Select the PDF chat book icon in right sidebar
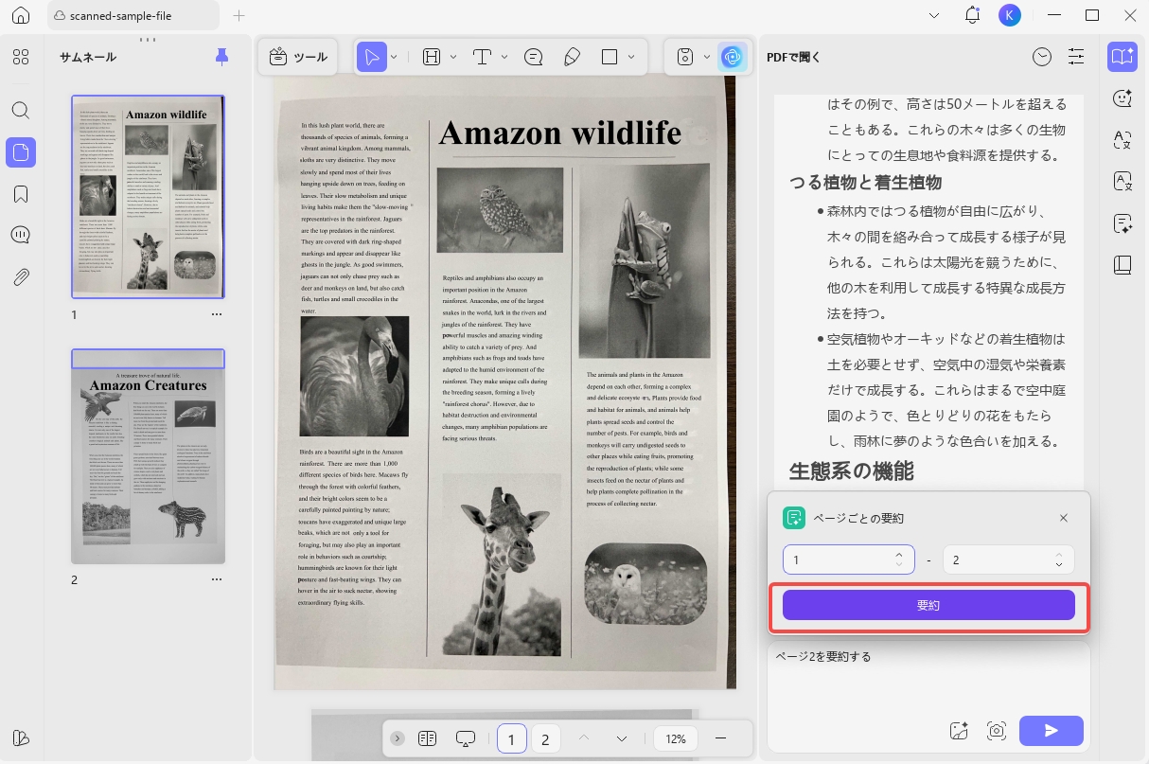Viewport: 1149px width, 764px height. click(x=1122, y=57)
